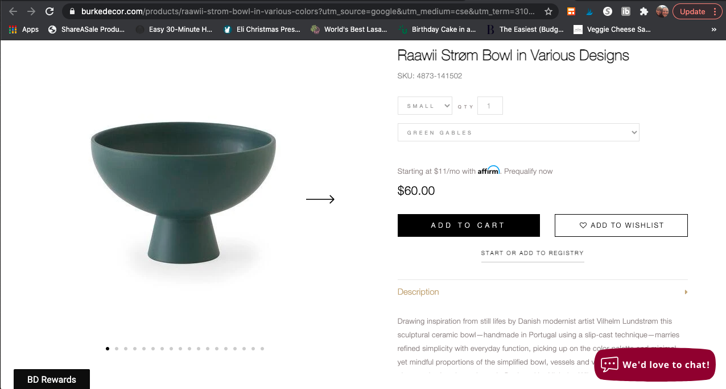Open the Chrome profile avatar

pos(662,11)
